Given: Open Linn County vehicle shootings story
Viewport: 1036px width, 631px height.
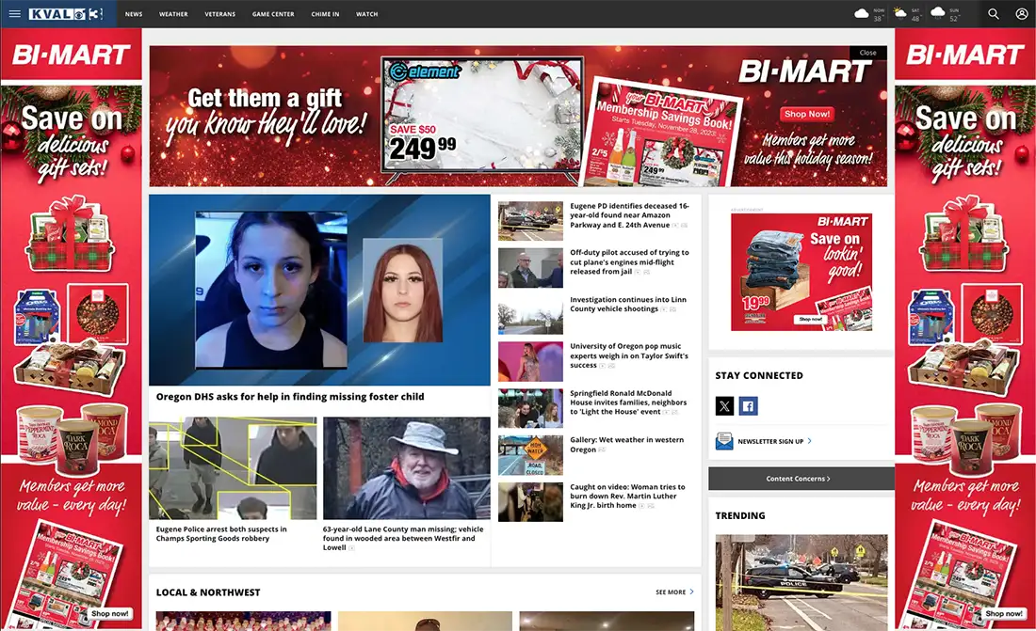Looking at the screenshot, I should point(627,305).
